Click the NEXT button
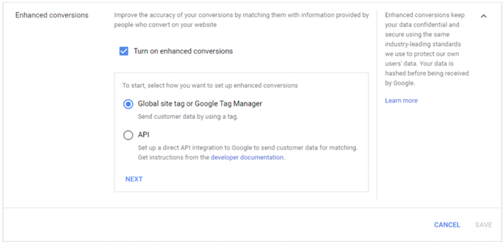The image size is (503, 242). tap(134, 179)
